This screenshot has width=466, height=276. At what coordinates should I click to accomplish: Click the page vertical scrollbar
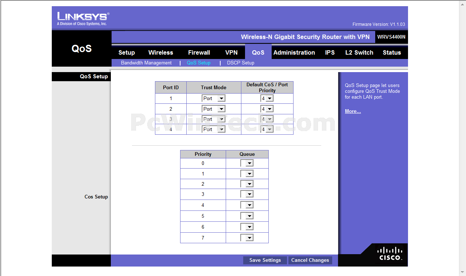tap(463, 138)
